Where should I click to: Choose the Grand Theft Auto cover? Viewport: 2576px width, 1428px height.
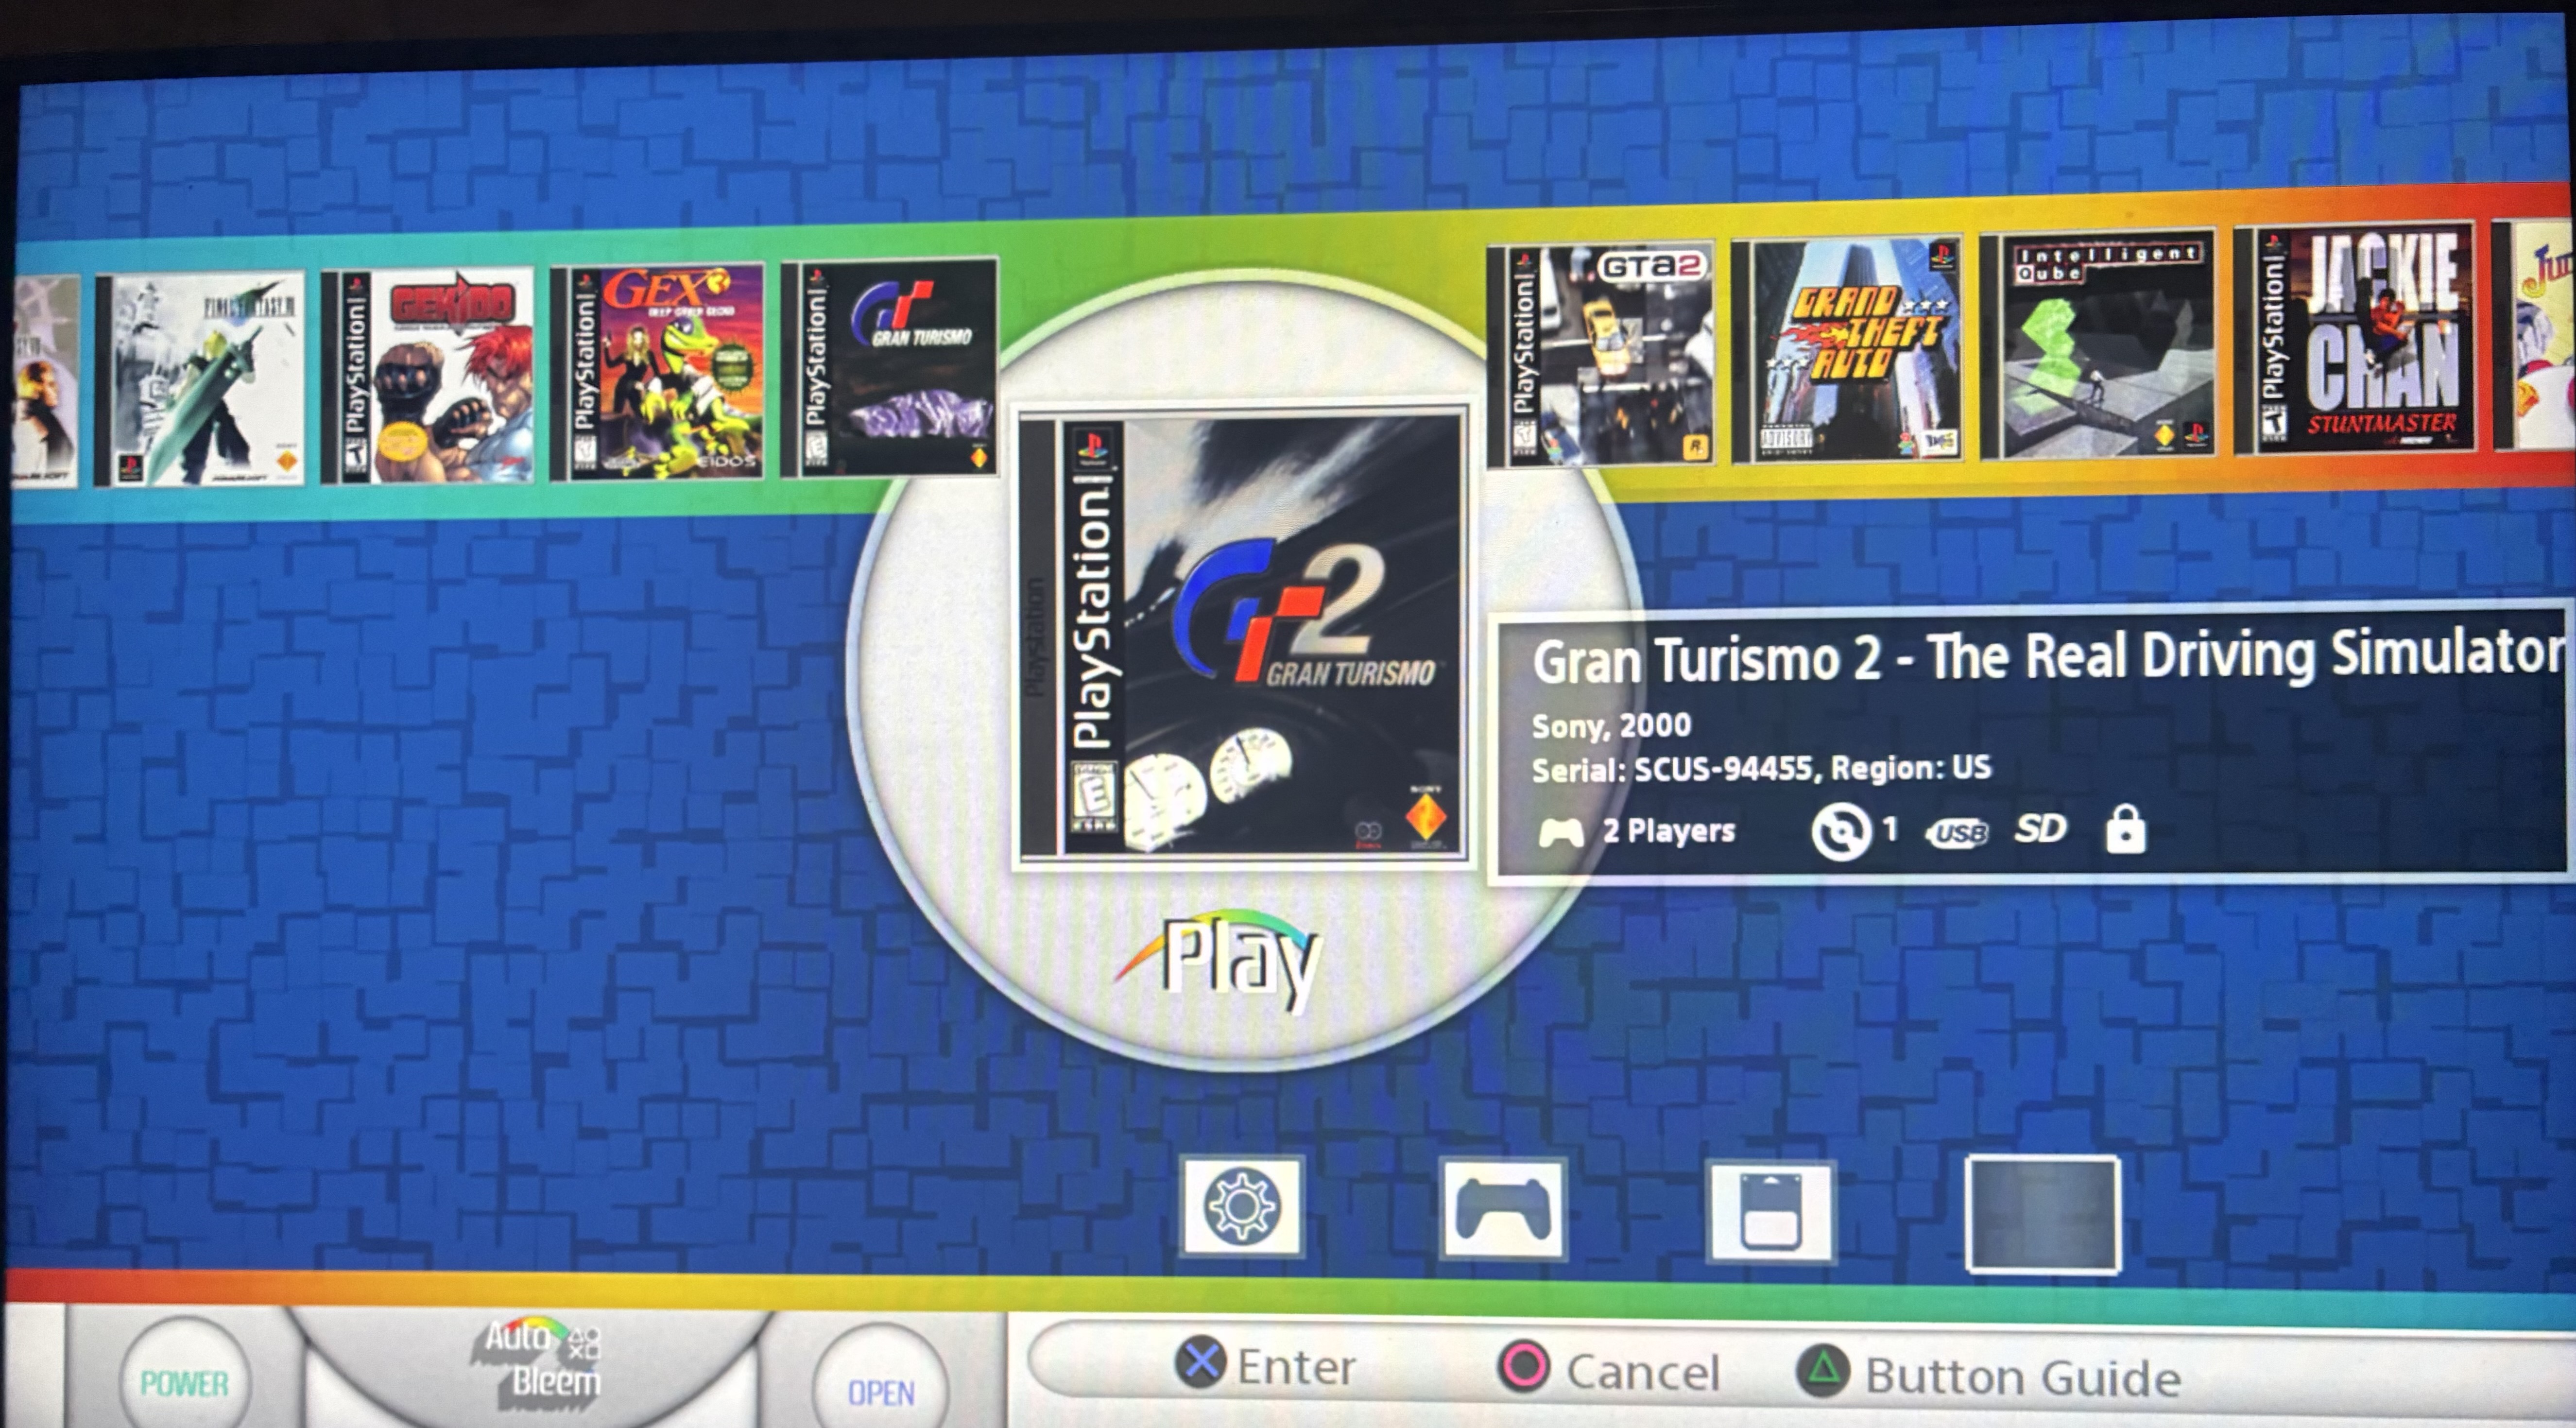pos(1848,350)
